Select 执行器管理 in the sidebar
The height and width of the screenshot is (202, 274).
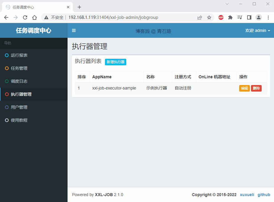tap(34, 94)
